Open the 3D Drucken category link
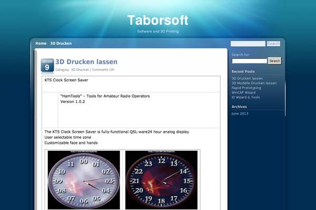 [x=80, y=70]
